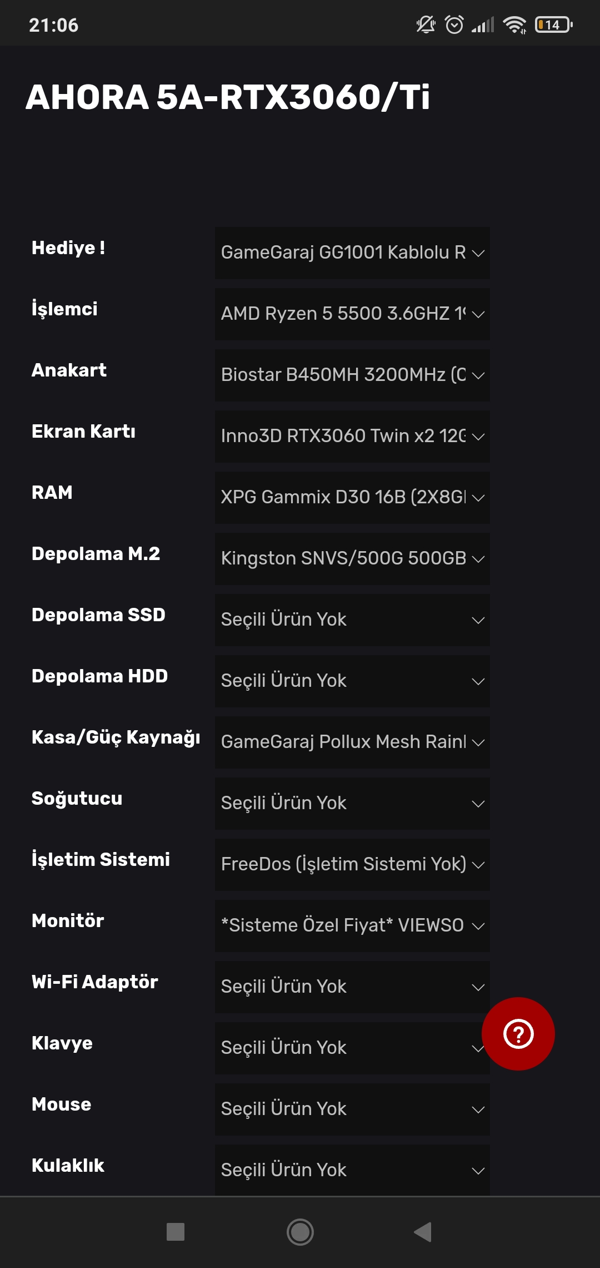Tap the muted notification bell icon
Viewport: 600px width, 1268px height.
426,25
